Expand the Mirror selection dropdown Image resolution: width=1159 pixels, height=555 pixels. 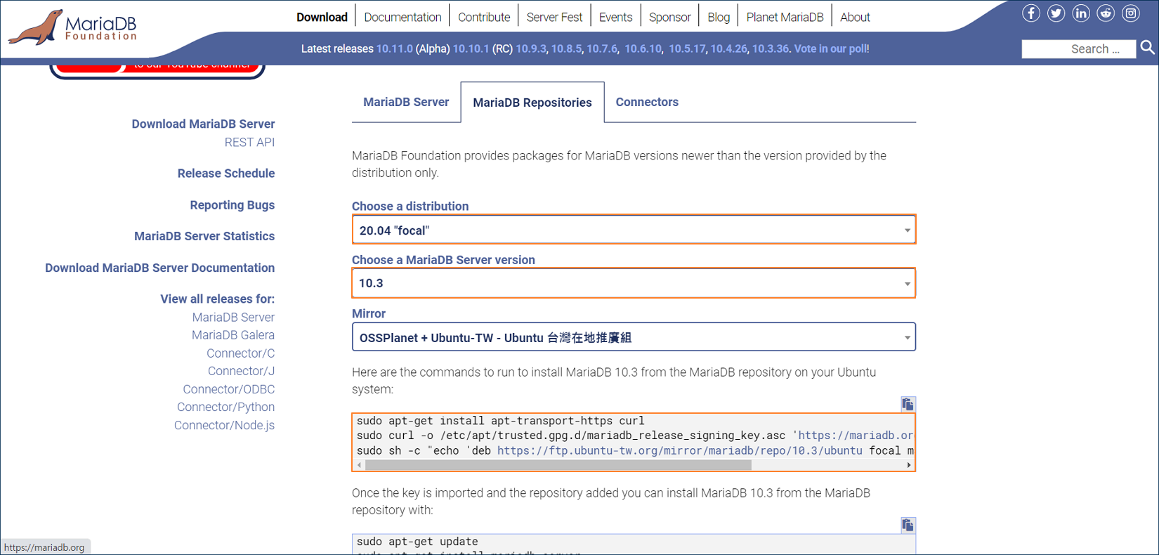pyautogui.click(x=633, y=337)
